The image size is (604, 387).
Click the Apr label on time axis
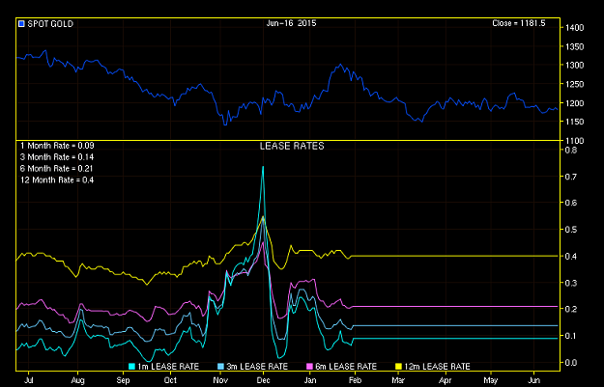446,380
